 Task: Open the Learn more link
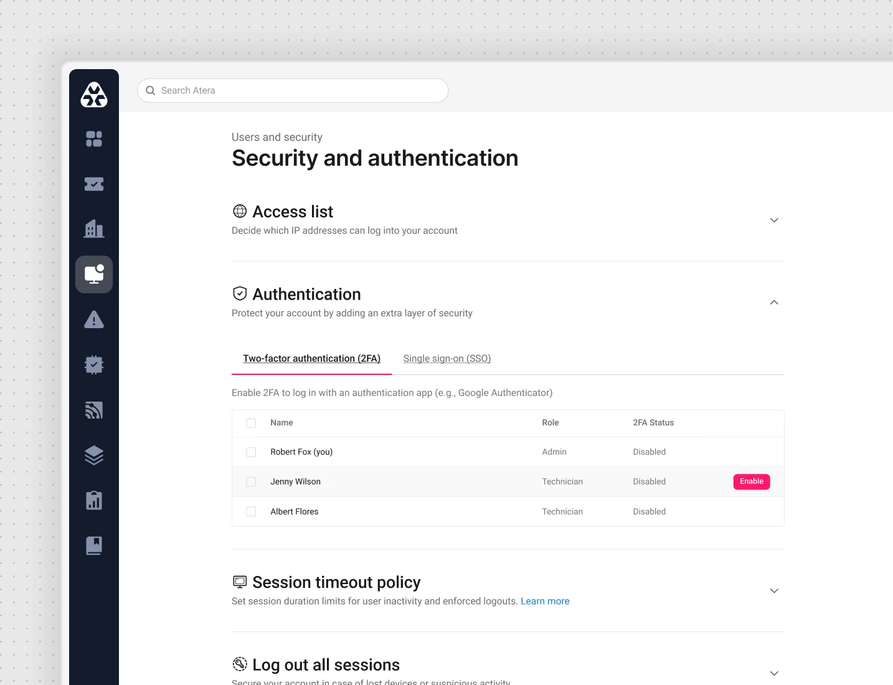(545, 601)
